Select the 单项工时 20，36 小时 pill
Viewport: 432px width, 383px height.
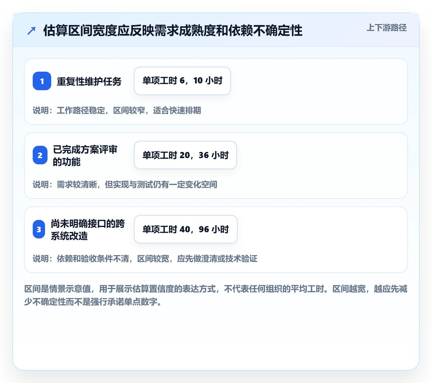pos(185,155)
